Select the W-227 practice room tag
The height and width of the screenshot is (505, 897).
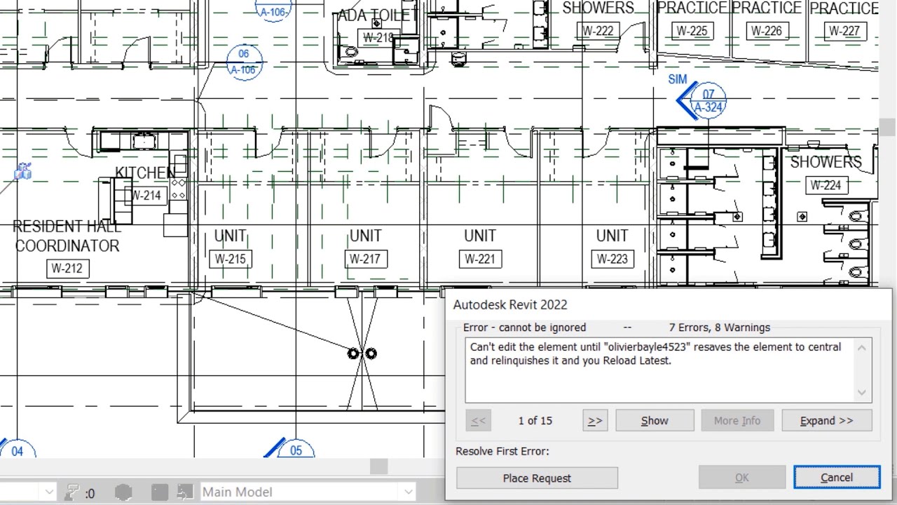844,31
